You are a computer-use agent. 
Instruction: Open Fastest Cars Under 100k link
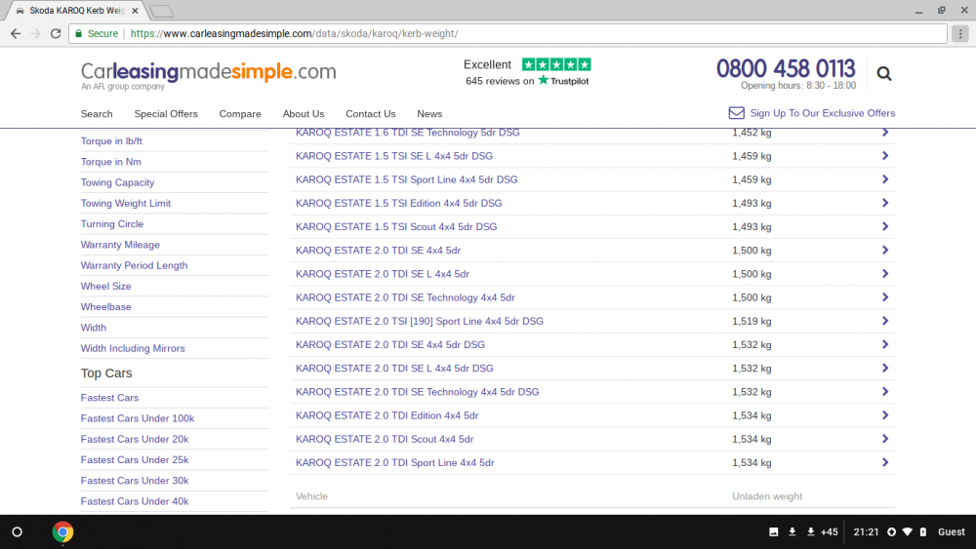pos(137,418)
